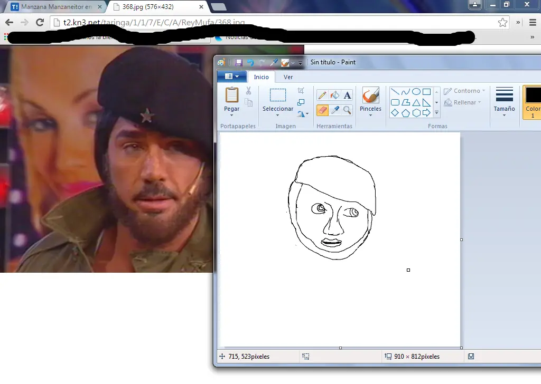Select the Eraser tool
Screen dimensions: 541x384
click(322, 110)
